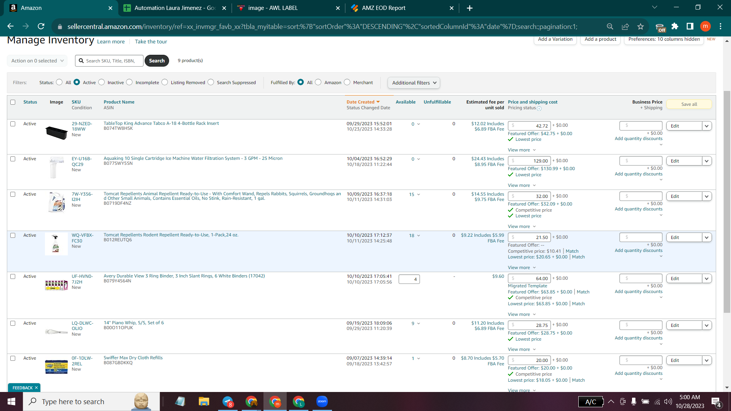Select the All status radio button
Viewport: 731px width, 411px height.
pyautogui.click(x=59, y=82)
